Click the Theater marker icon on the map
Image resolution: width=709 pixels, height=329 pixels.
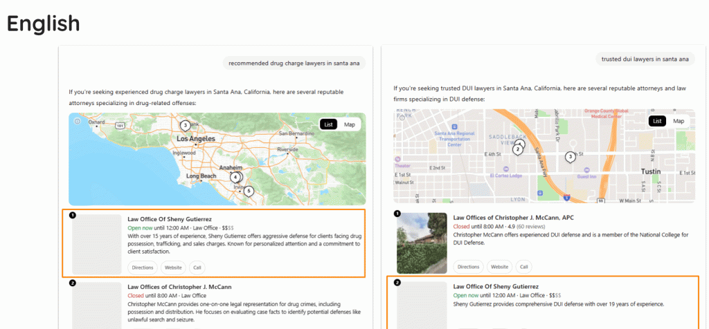(x=397, y=159)
